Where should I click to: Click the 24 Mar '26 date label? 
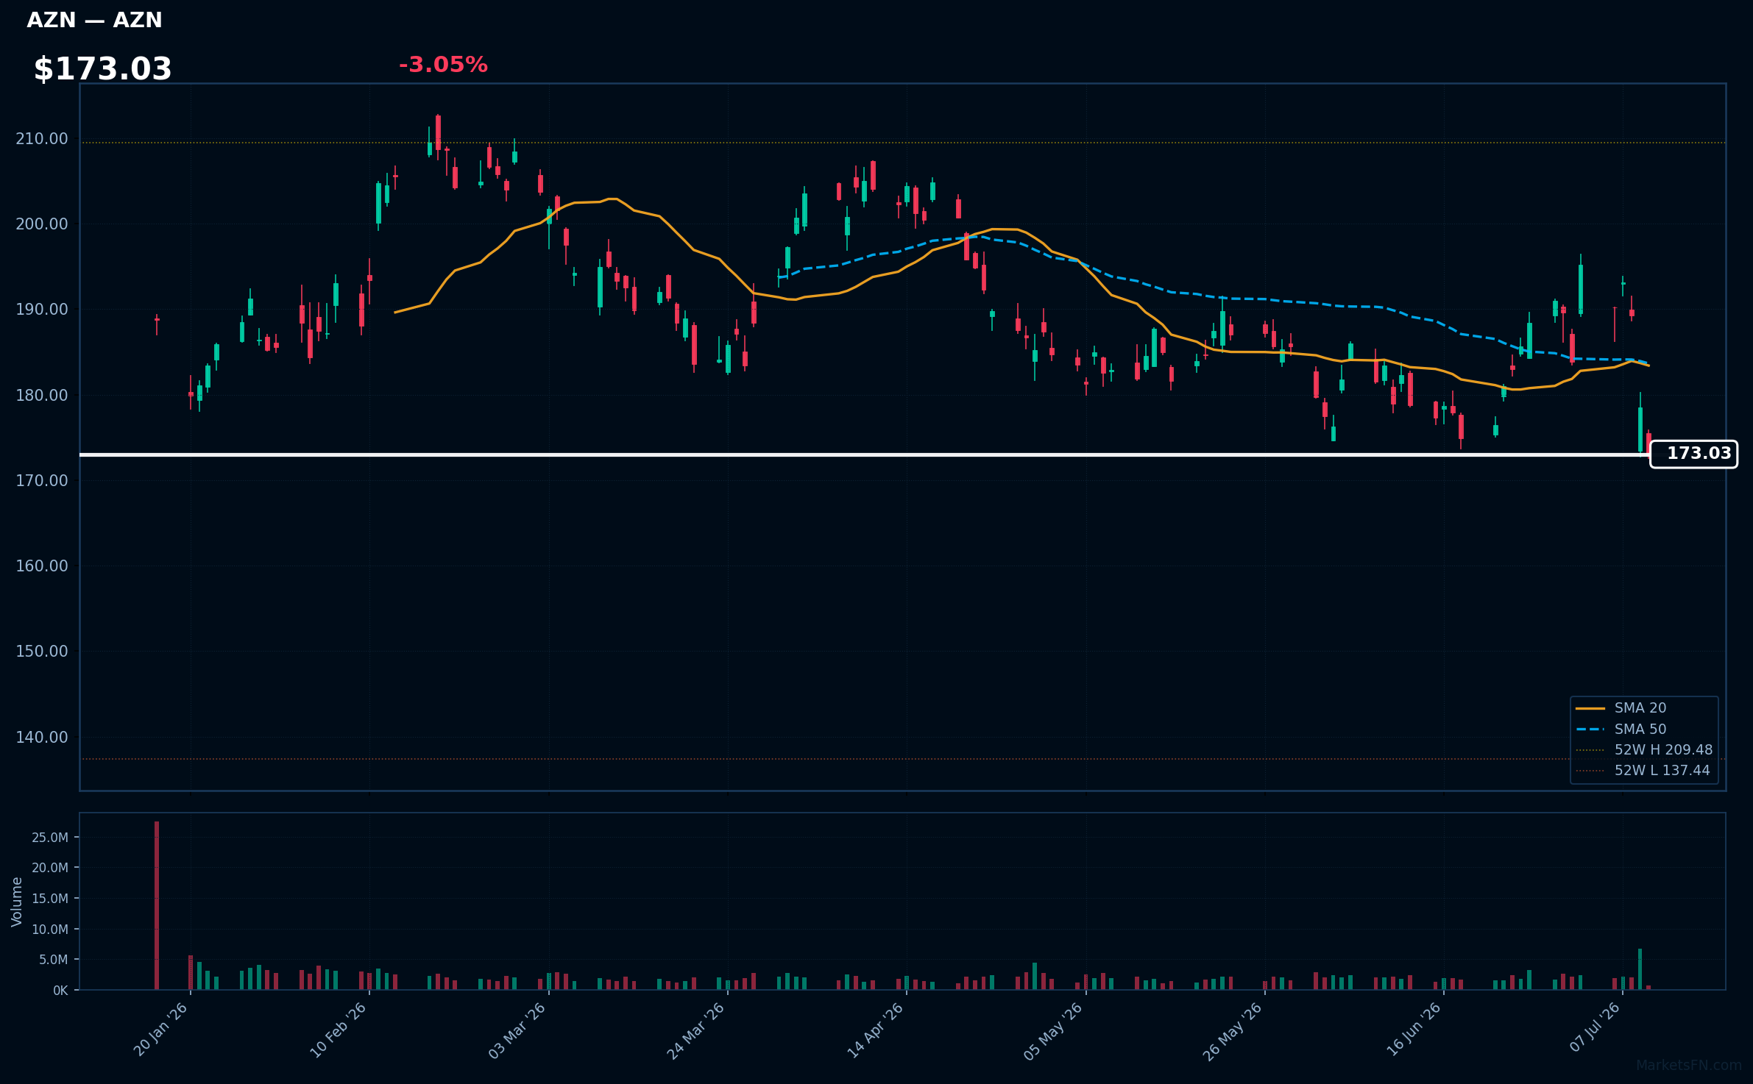[696, 1030]
